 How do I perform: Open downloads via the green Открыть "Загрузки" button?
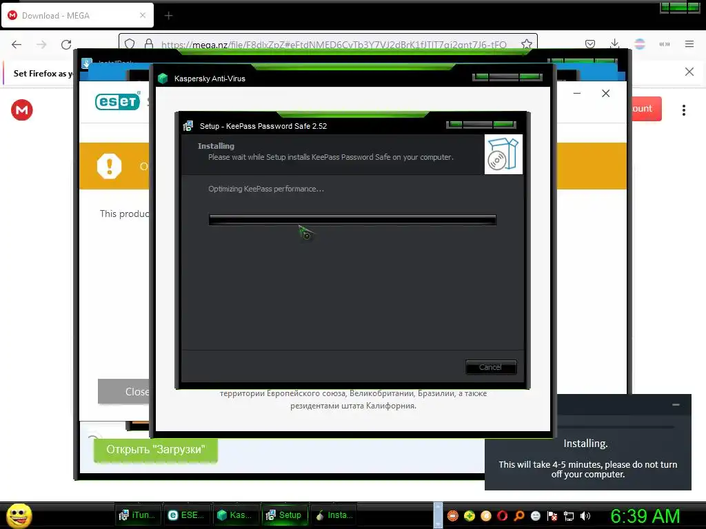156,449
